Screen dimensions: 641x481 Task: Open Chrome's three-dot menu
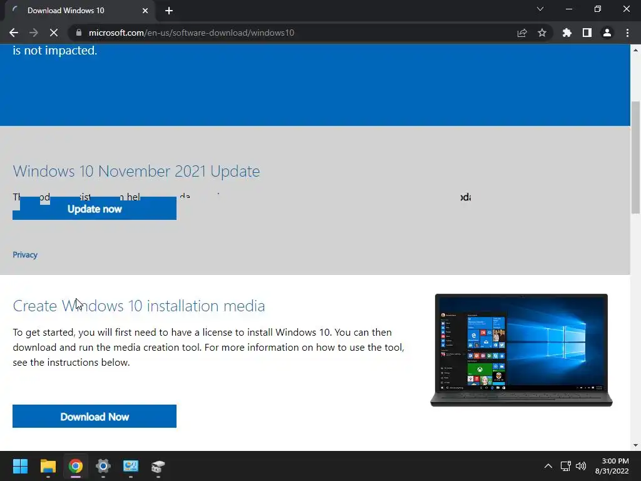point(627,33)
